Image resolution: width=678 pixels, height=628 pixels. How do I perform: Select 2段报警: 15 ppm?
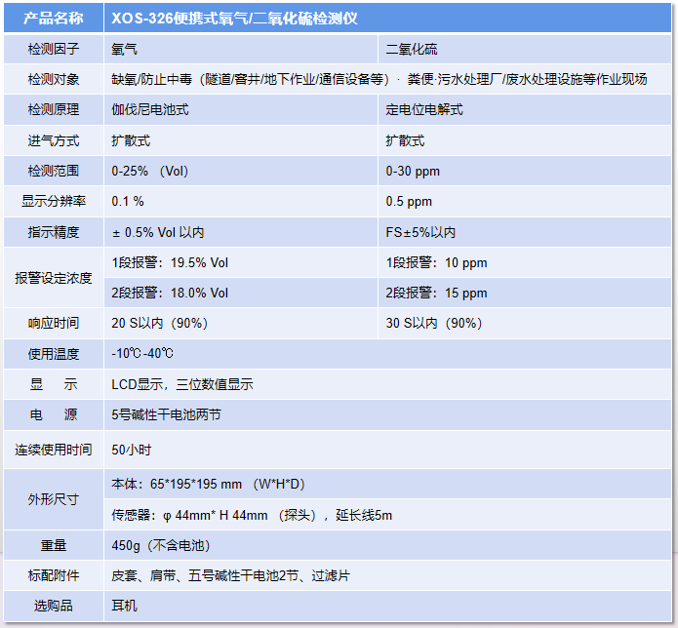pyautogui.click(x=436, y=294)
